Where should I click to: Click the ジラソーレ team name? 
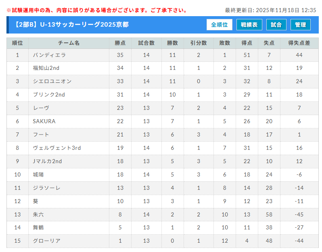[47, 188]
